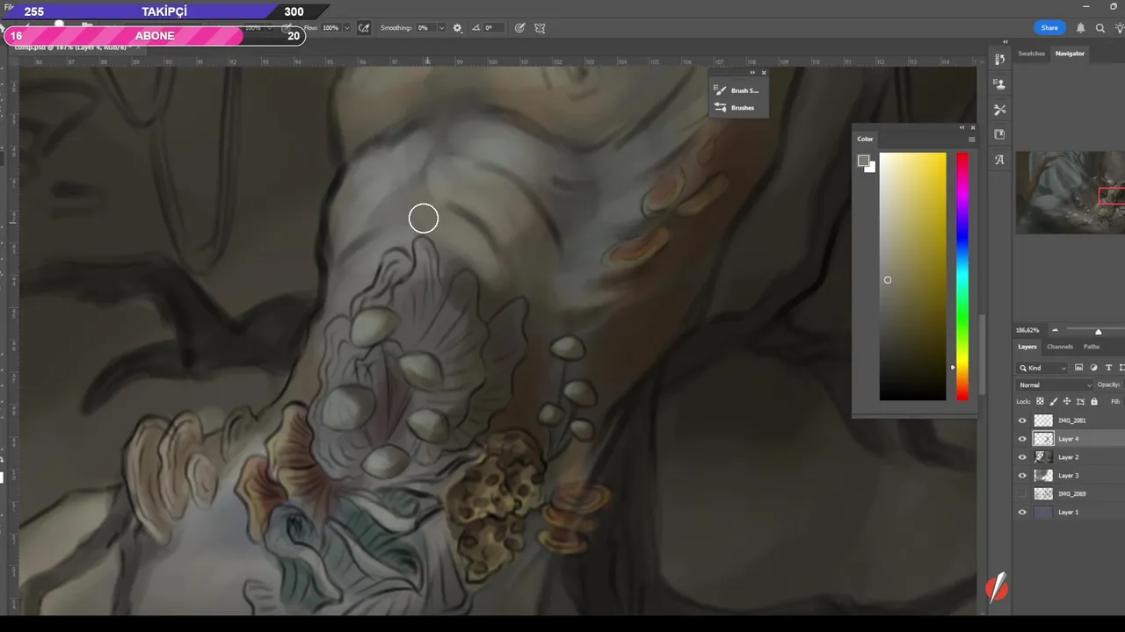Click the Navigator zoom slider handle

[1098, 331]
